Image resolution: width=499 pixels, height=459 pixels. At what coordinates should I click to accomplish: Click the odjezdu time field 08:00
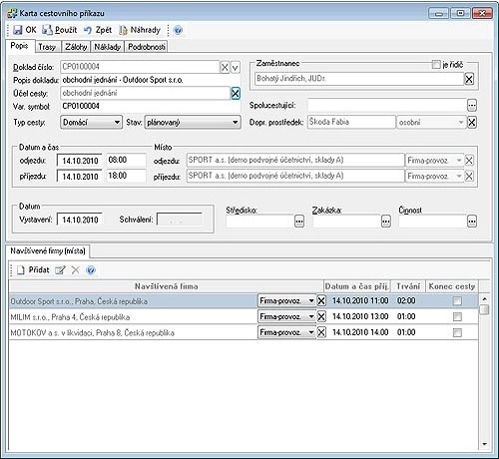click(126, 160)
